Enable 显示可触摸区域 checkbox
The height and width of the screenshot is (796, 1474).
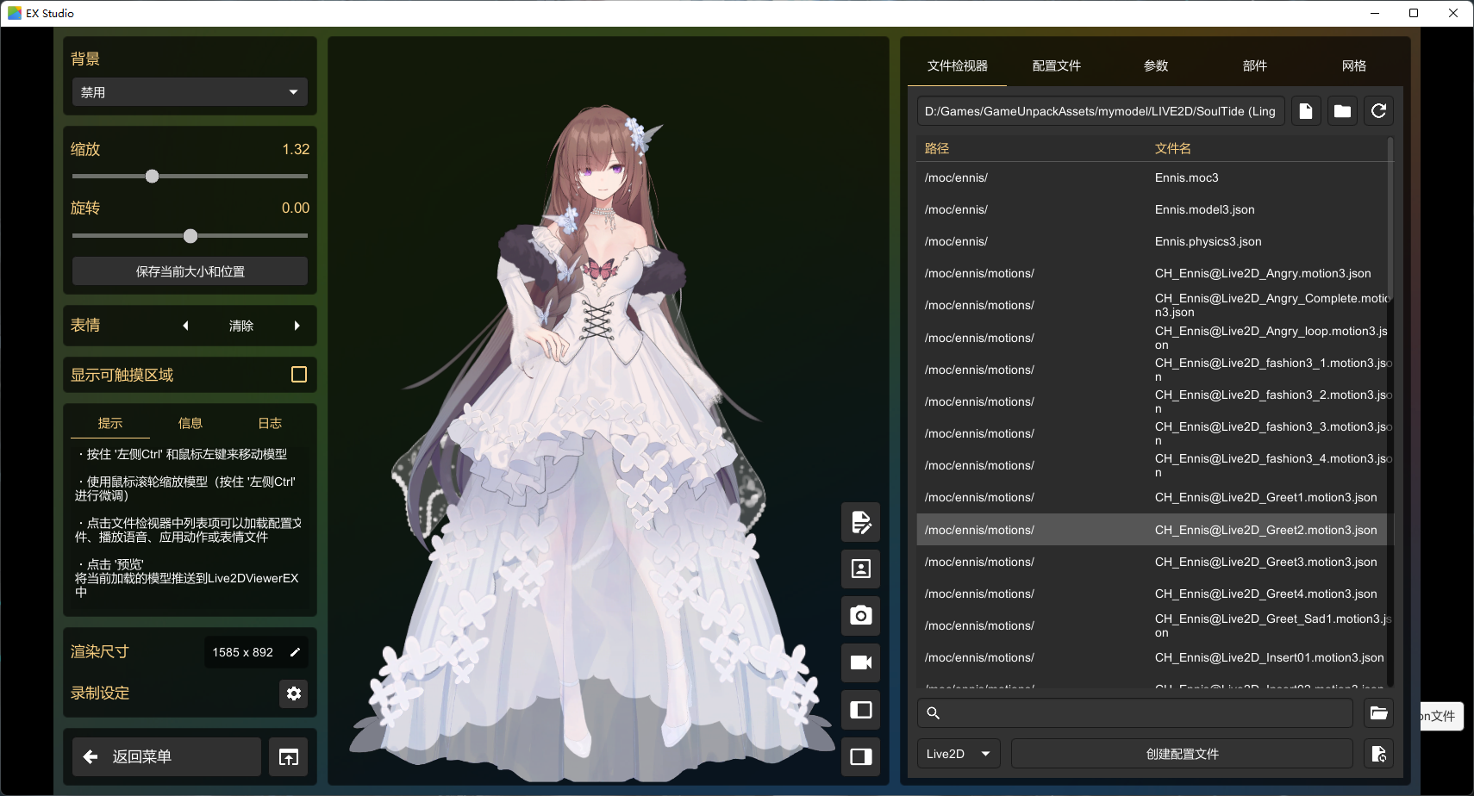point(299,375)
